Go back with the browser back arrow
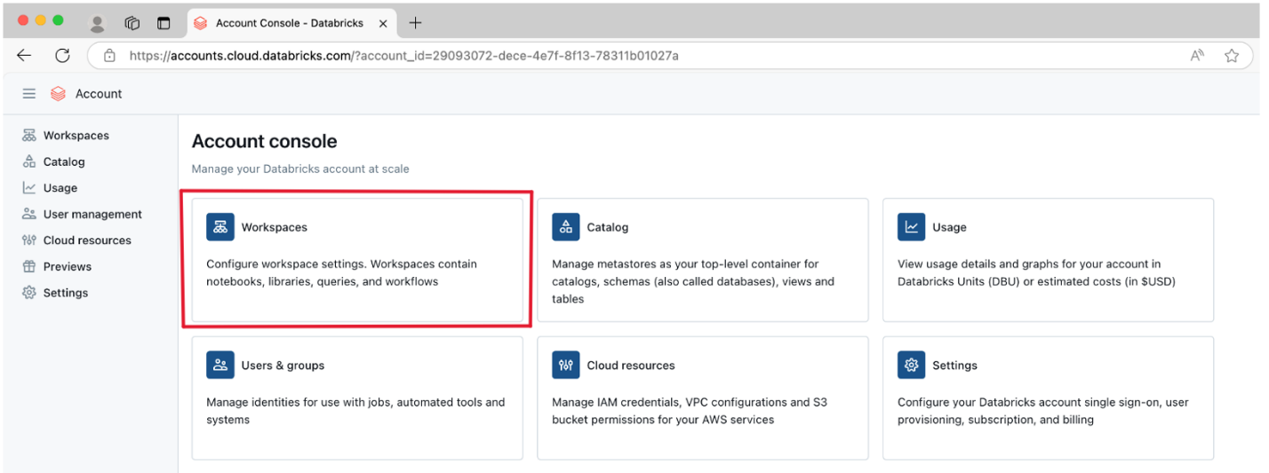 (x=24, y=55)
